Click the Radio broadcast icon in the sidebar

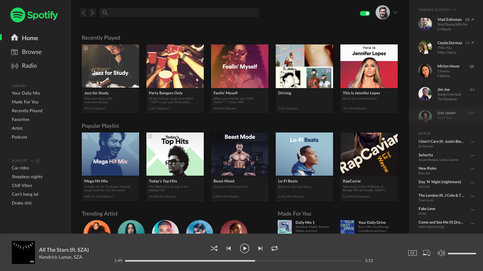point(15,66)
